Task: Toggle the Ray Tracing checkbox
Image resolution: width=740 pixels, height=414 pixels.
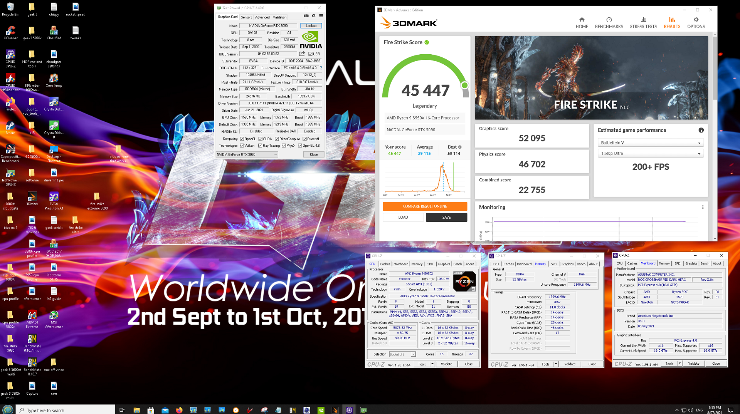Action: [x=261, y=146]
